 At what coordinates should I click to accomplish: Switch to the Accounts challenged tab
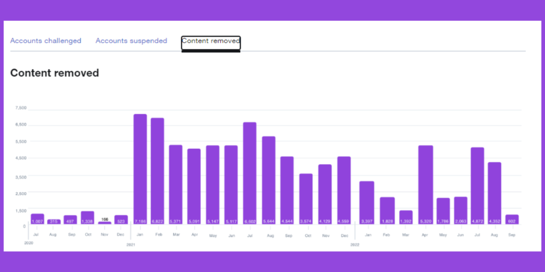tap(45, 41)
